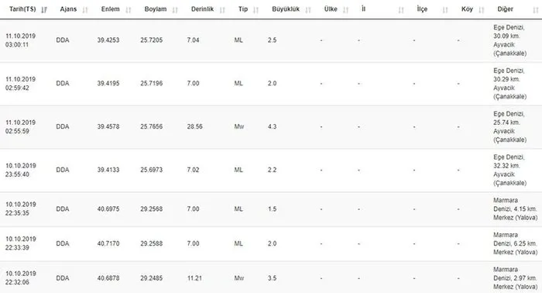Click Boylam column sort icon
Viewport: 542px width, 293px height.
(175, 9)
